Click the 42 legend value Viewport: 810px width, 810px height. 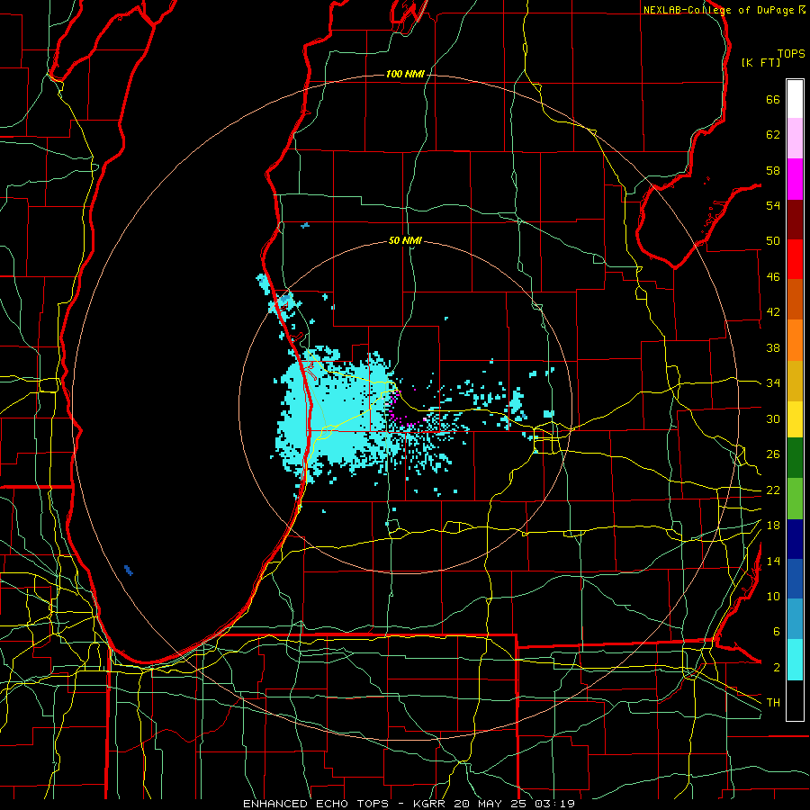point(773,312)
